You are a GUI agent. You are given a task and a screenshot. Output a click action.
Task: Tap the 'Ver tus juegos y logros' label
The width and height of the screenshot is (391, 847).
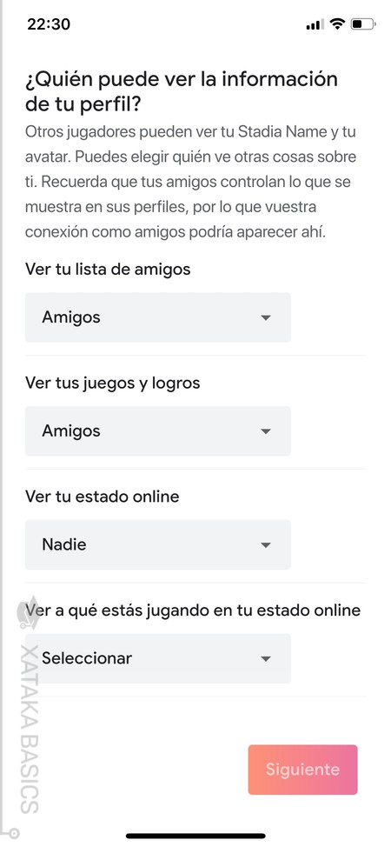[112, 383]
